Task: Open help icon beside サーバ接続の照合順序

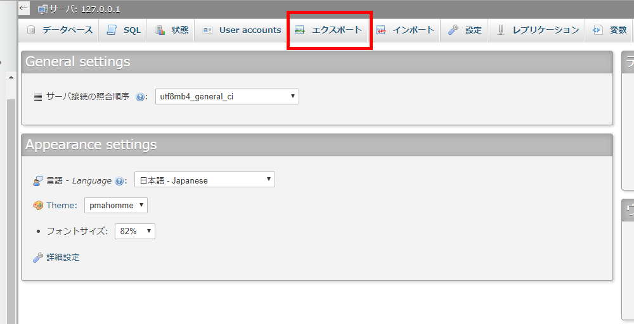Action: (140, 97)
